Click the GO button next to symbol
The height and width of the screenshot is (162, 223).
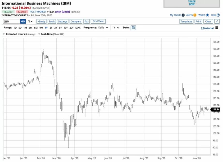(x=23, y=21)
